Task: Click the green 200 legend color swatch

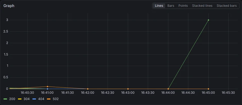Action: [6, 99]
